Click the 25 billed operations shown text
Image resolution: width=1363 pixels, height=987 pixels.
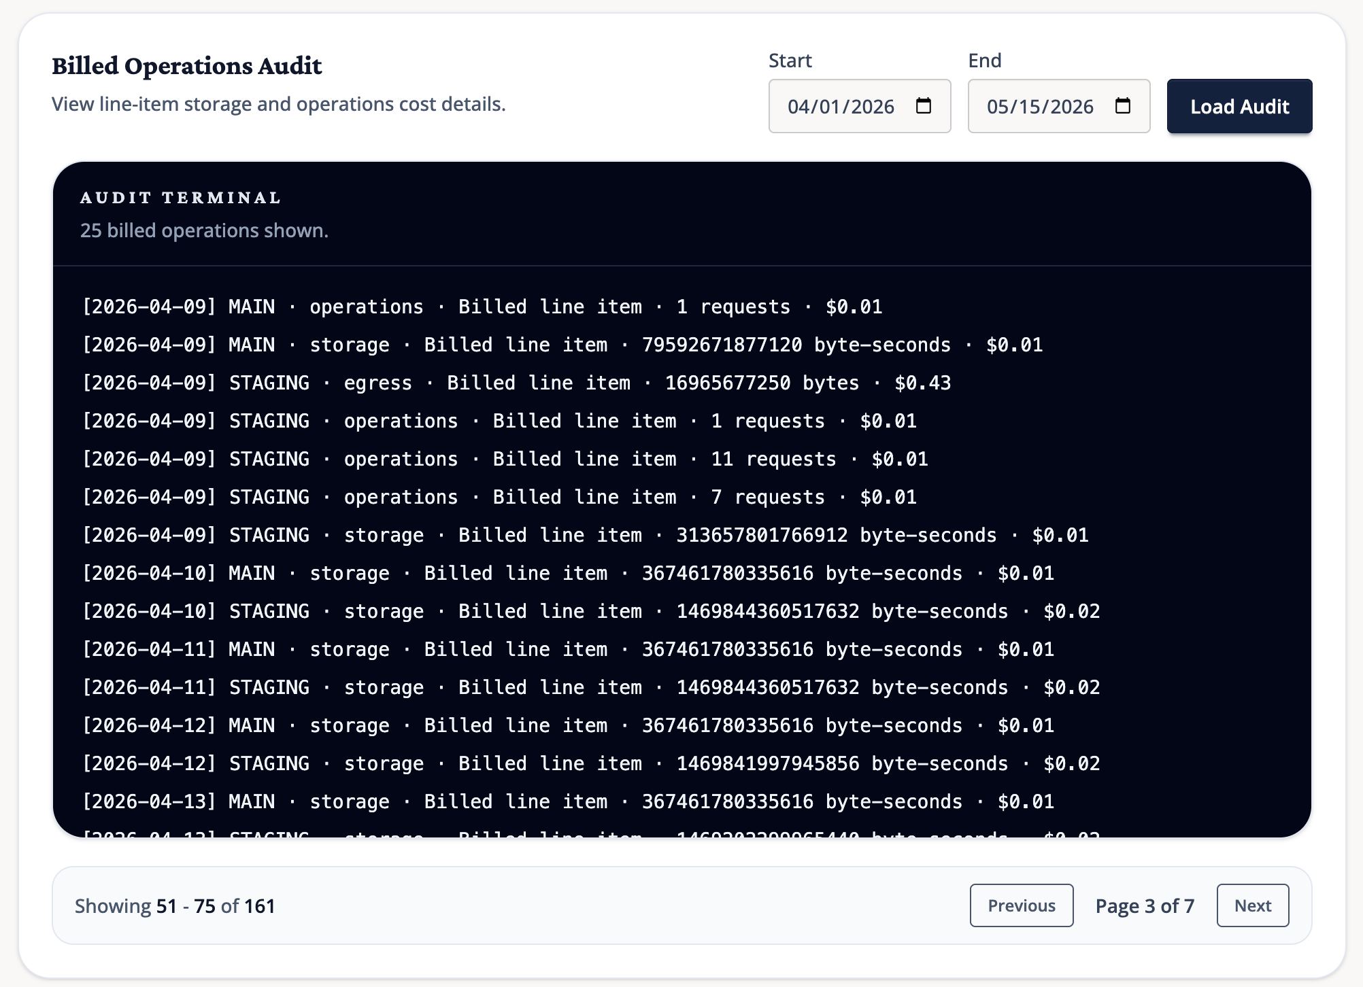pyautogui.click(x=204, y=230)
